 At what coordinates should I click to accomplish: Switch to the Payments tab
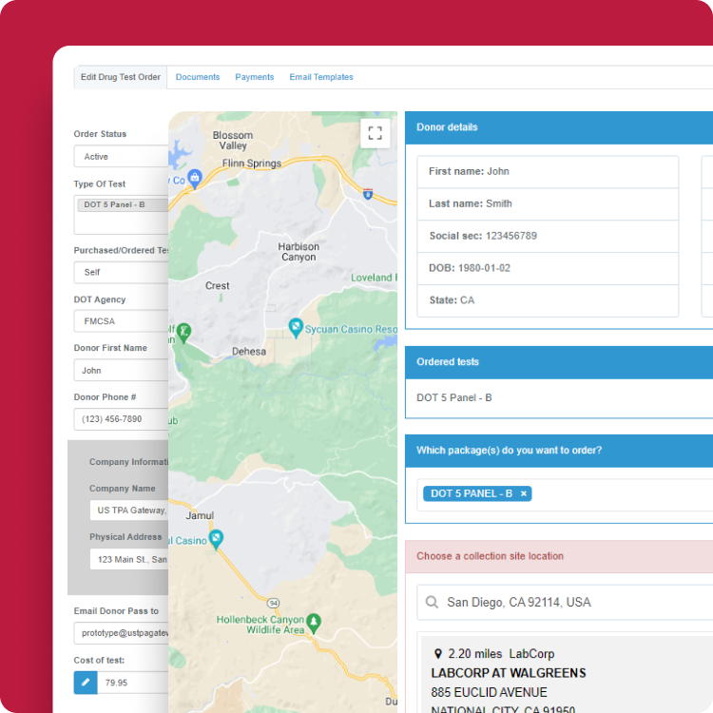[255, 77]
